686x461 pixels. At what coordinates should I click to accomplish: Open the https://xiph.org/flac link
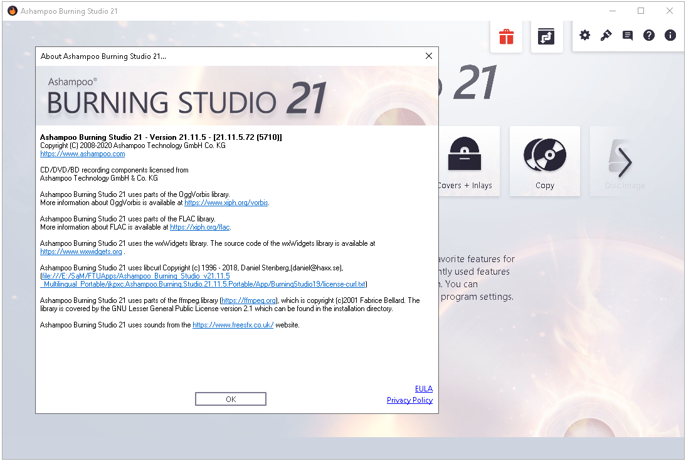click(x=200, y=227)
